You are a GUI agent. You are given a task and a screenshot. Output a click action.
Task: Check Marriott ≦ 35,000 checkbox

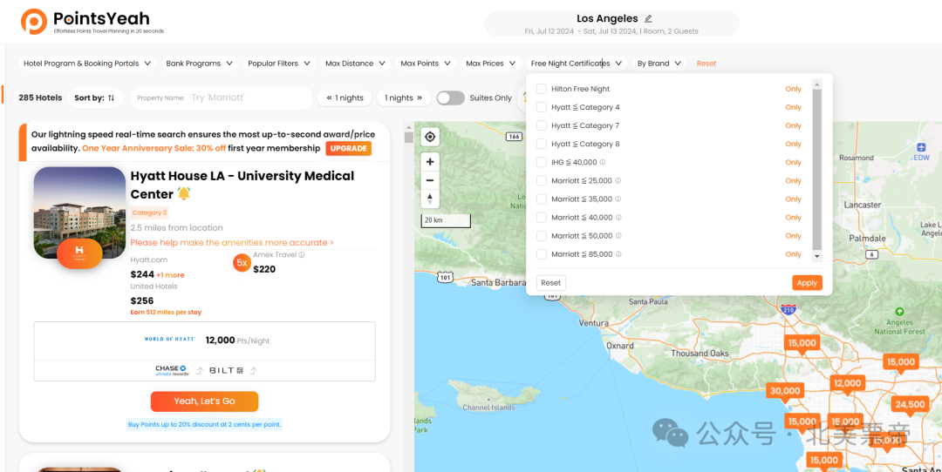[542, 199]
